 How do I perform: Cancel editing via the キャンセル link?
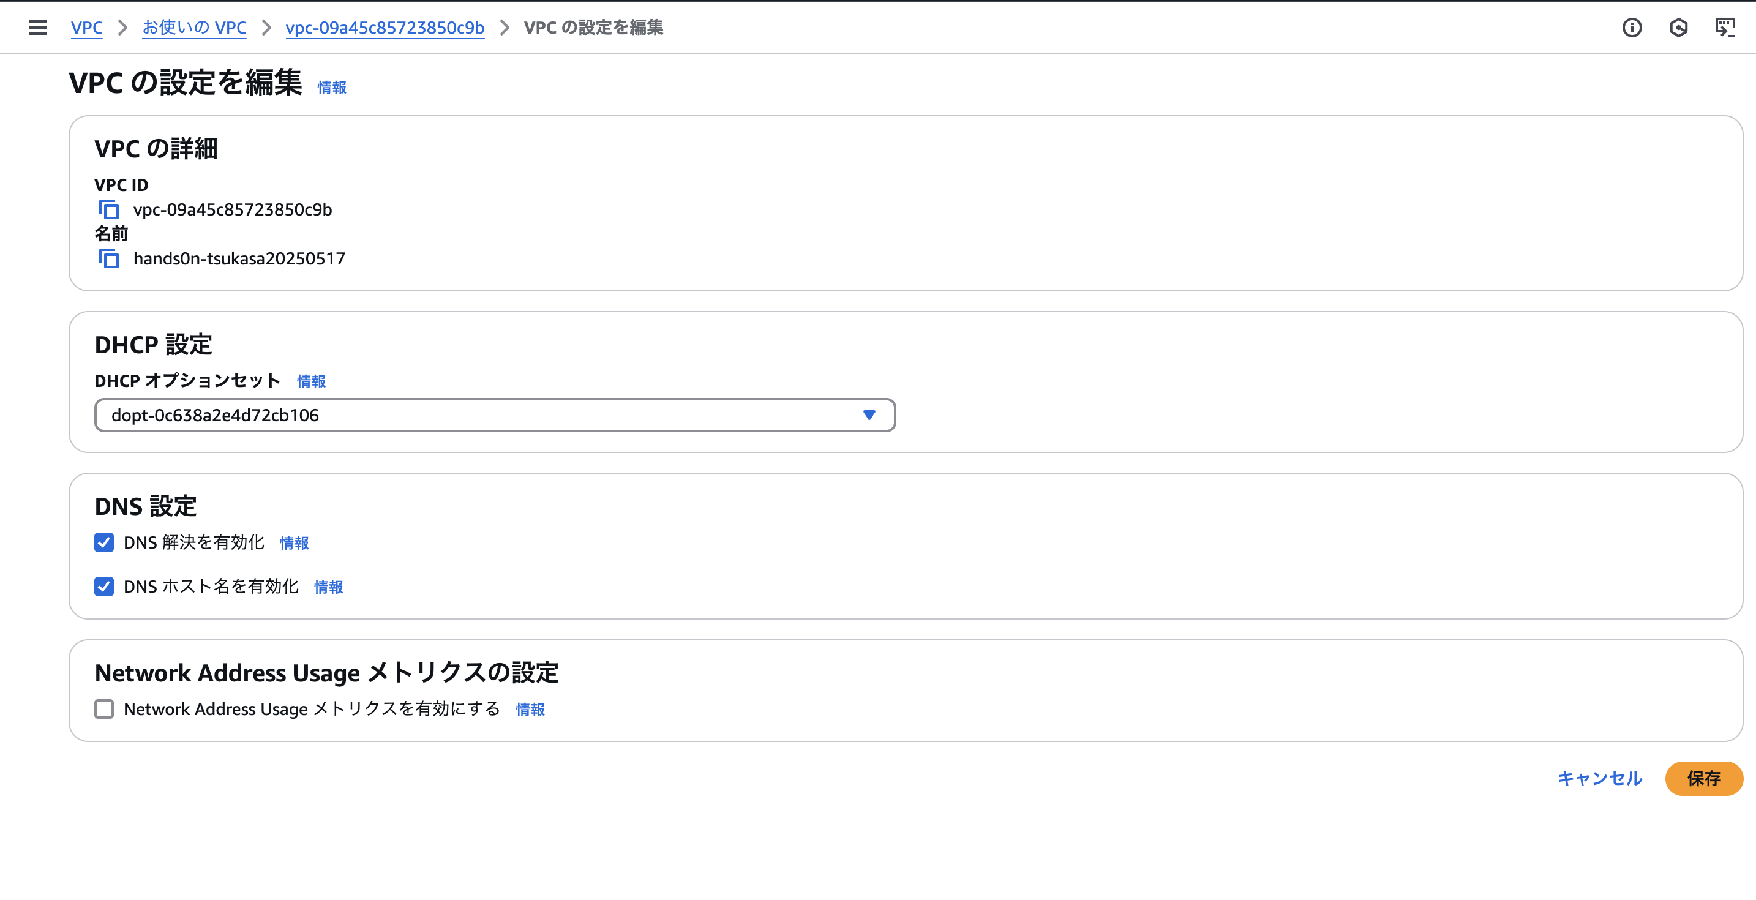coord(1599,779)
